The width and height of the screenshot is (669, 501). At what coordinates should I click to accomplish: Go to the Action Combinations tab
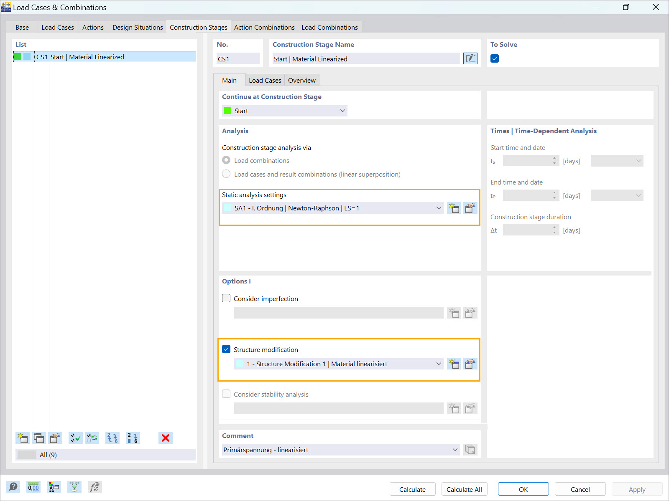click(x=264, y=27)
